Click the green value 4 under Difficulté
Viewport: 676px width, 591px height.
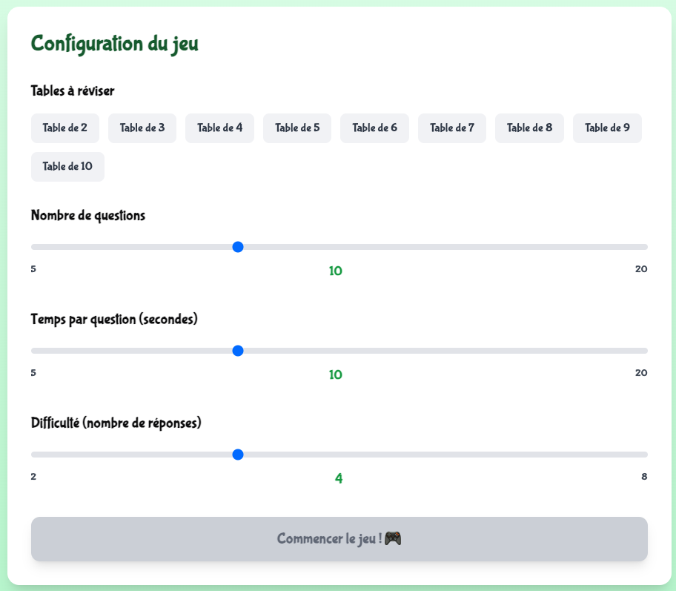[x=339, y=478]
